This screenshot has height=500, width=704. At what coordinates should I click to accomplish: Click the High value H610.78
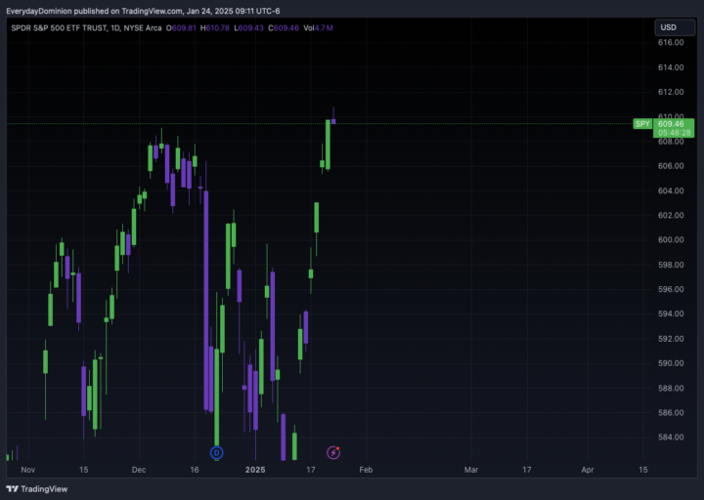214,27
